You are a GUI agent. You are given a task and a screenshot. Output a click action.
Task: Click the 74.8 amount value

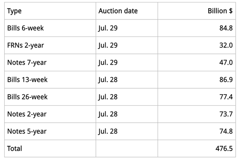coord(226,131)
